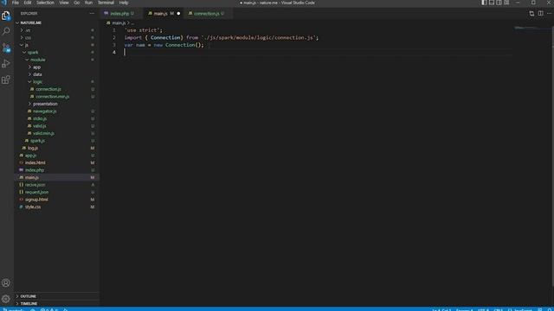Open the View menu
The height and width of the screenshot is (311, 554).
64,3
